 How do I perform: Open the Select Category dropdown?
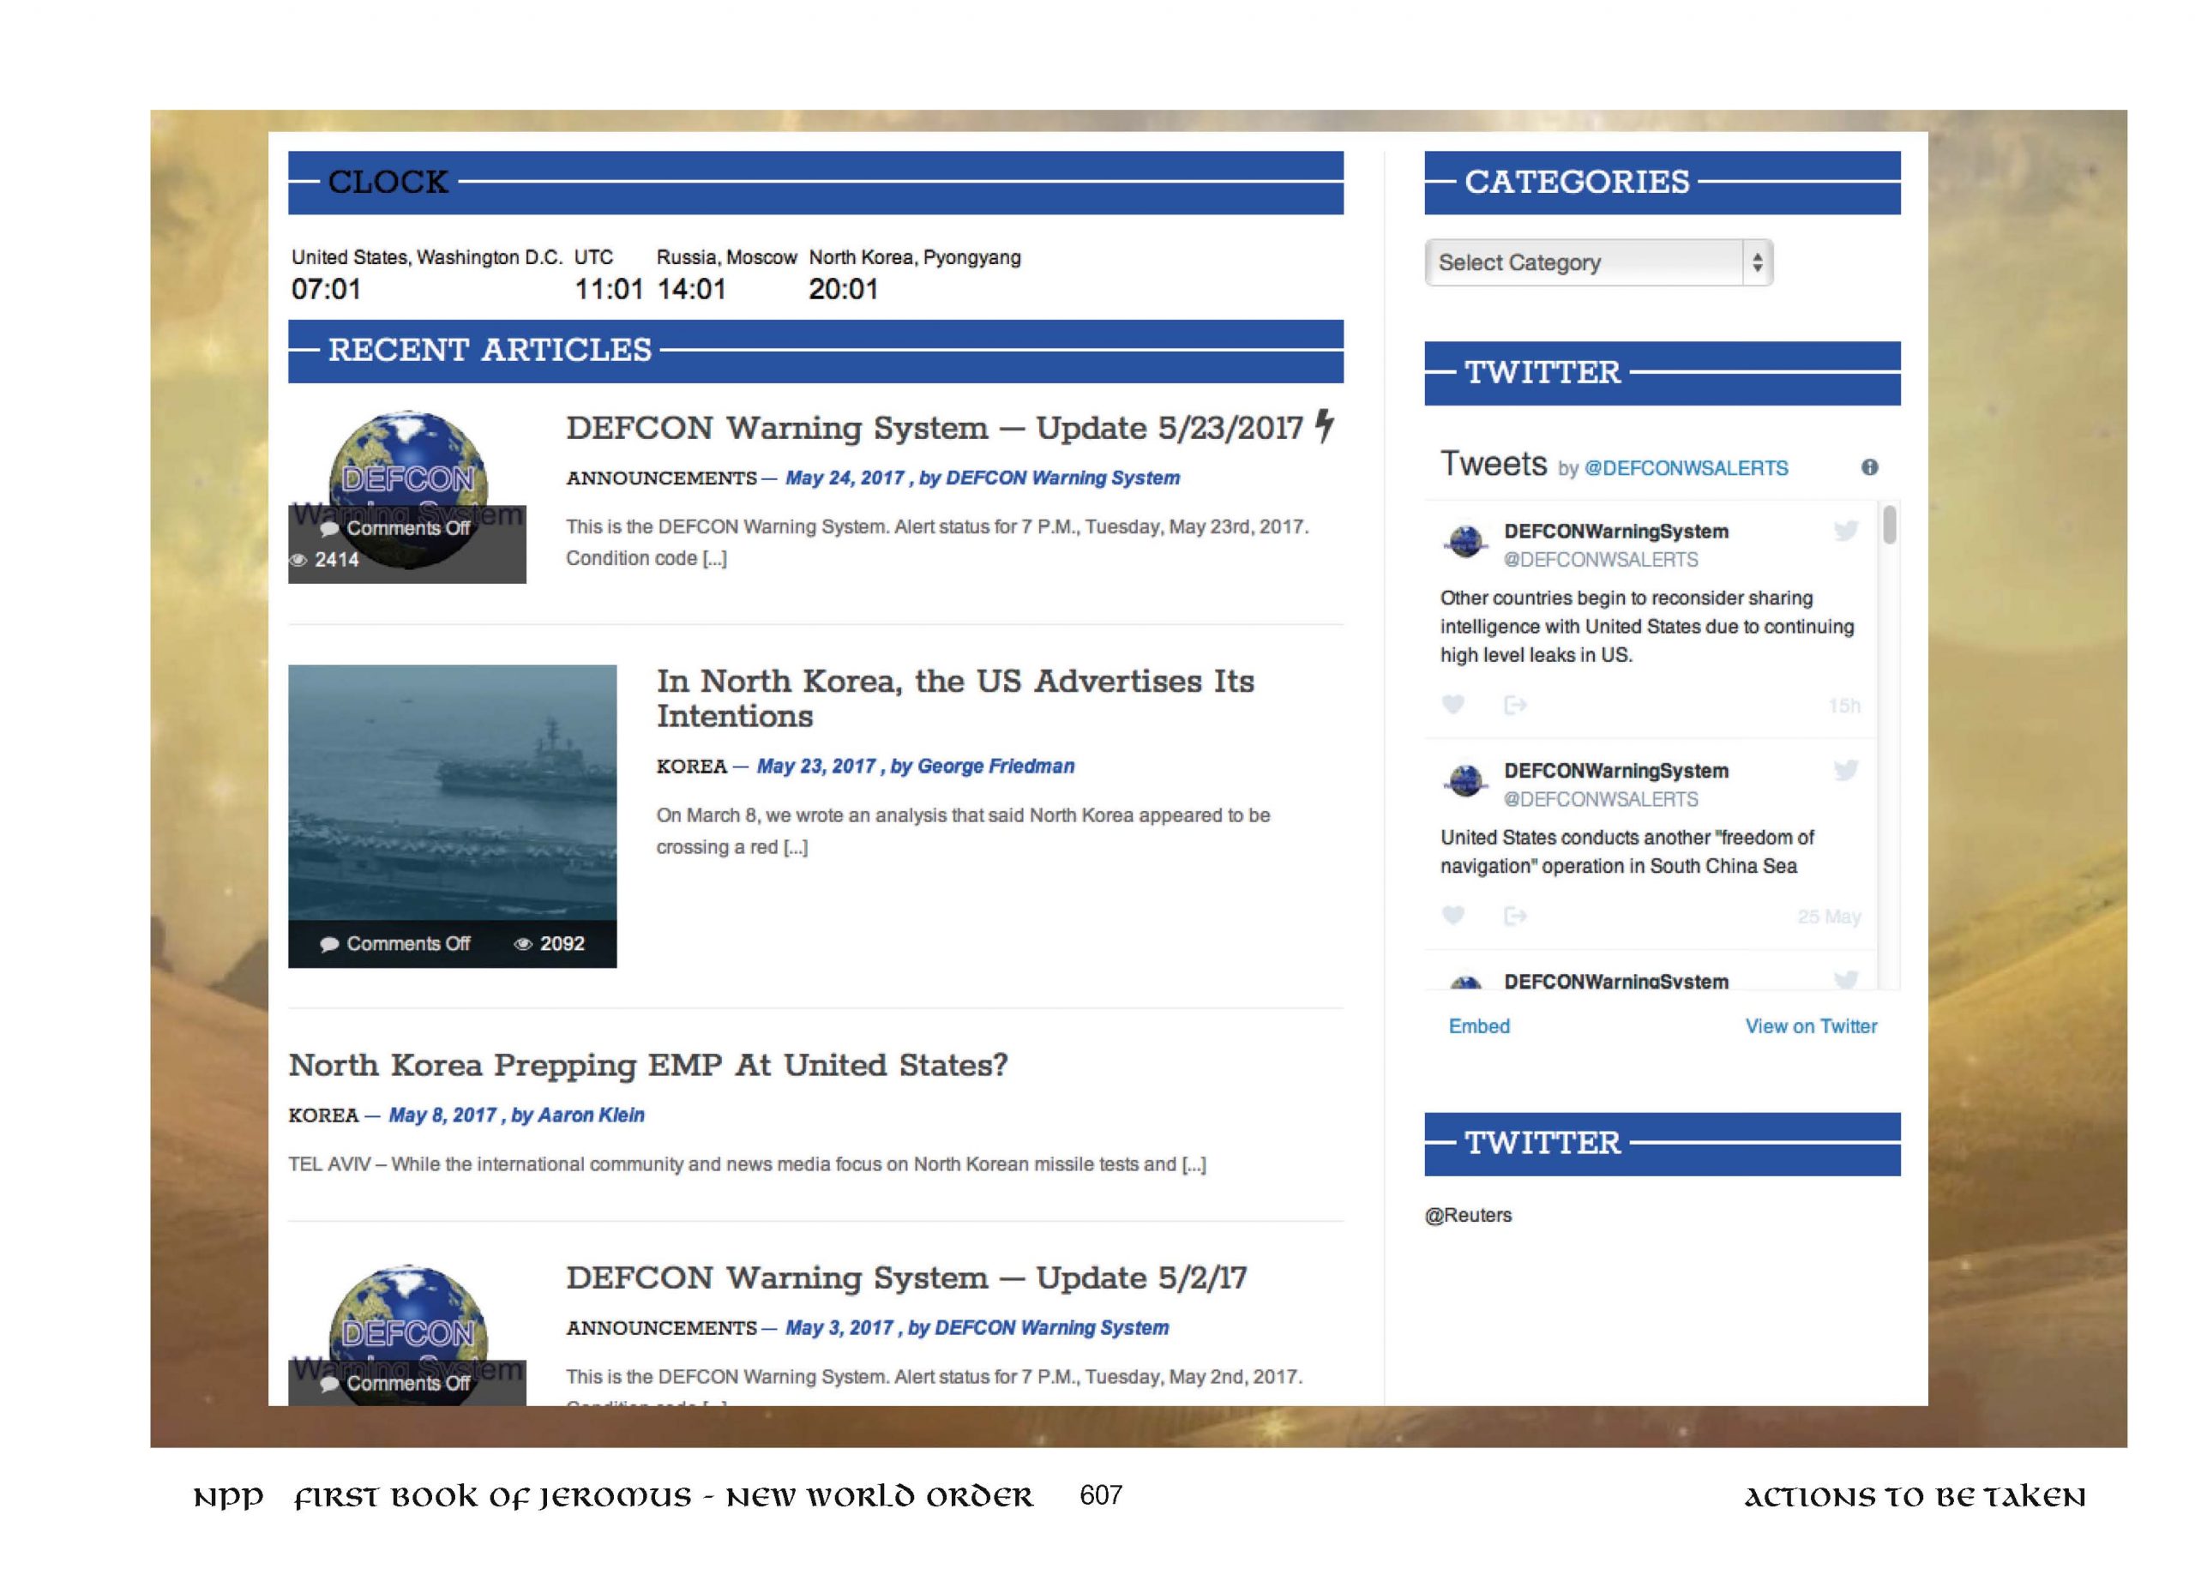click(1587, 262)
